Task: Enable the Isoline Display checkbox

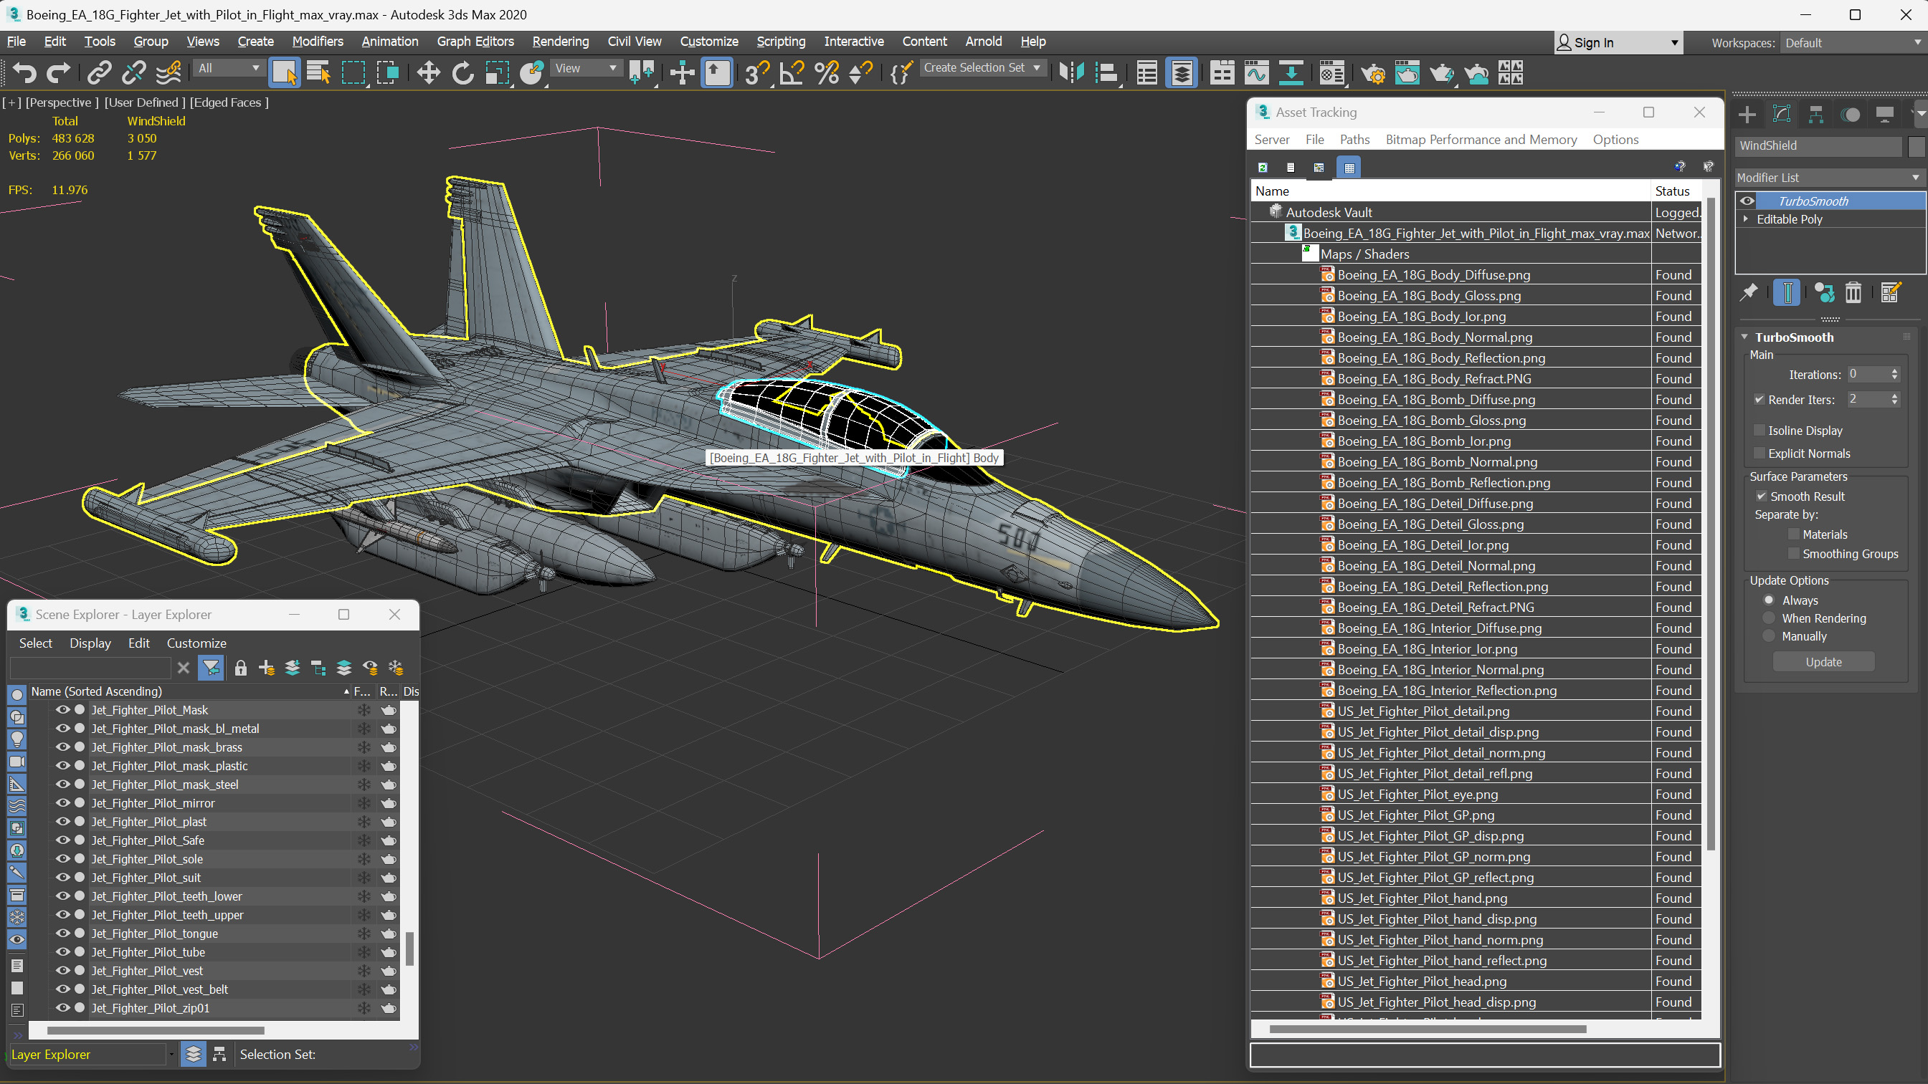Action: pos(1760,430)
